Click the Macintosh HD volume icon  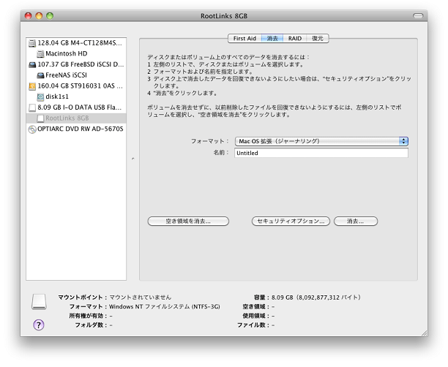[x=40, y=53]
